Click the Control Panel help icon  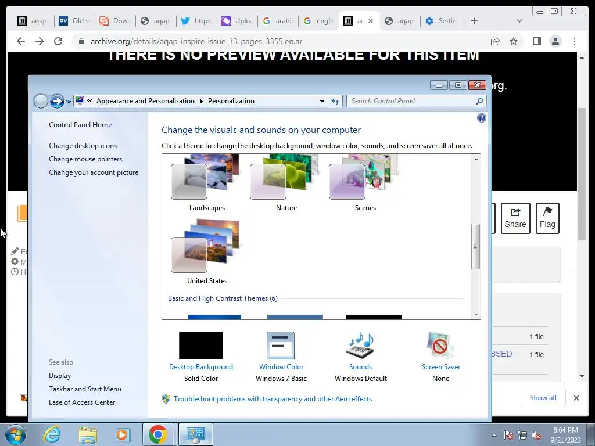tap(482, 118)
